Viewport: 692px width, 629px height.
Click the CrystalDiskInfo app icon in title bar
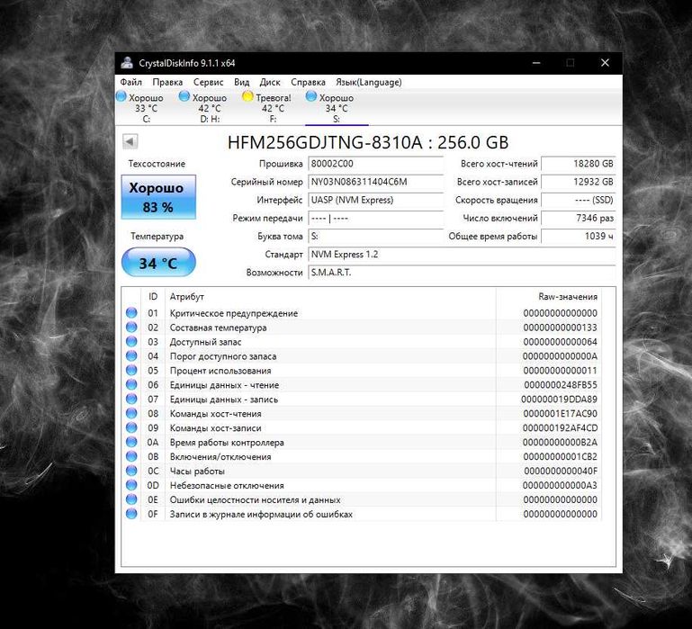tap(127, 63)
